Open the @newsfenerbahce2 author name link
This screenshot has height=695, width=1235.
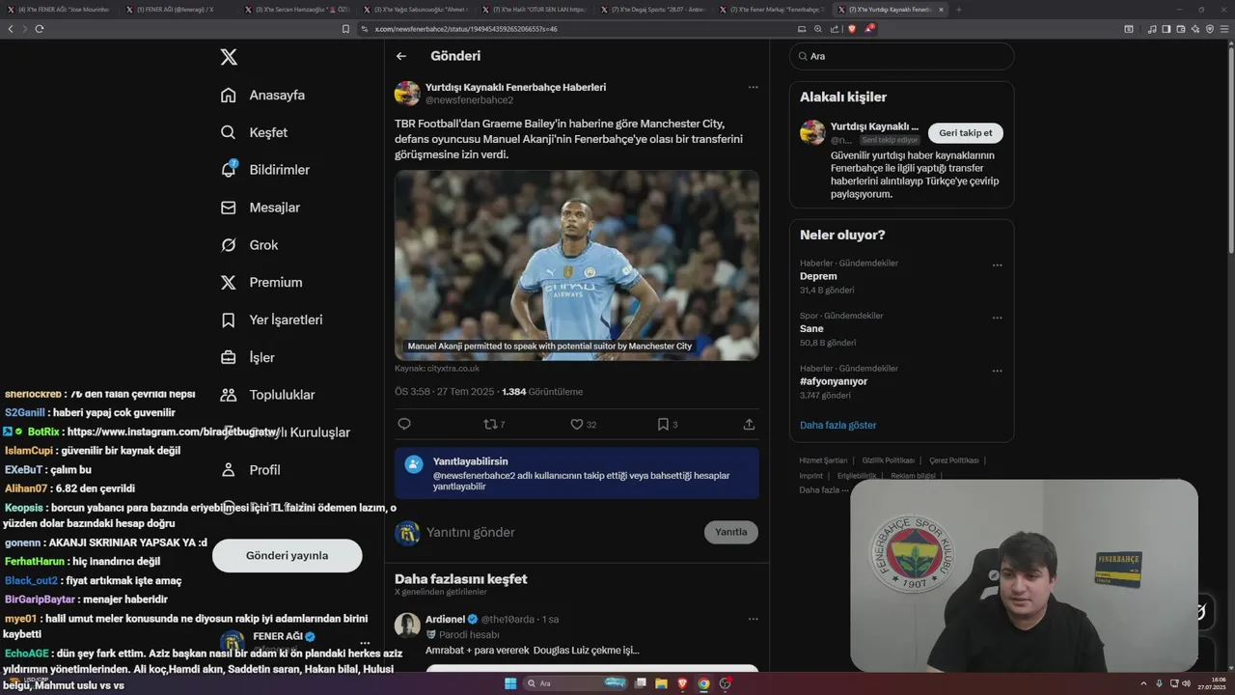click(469, 100)
